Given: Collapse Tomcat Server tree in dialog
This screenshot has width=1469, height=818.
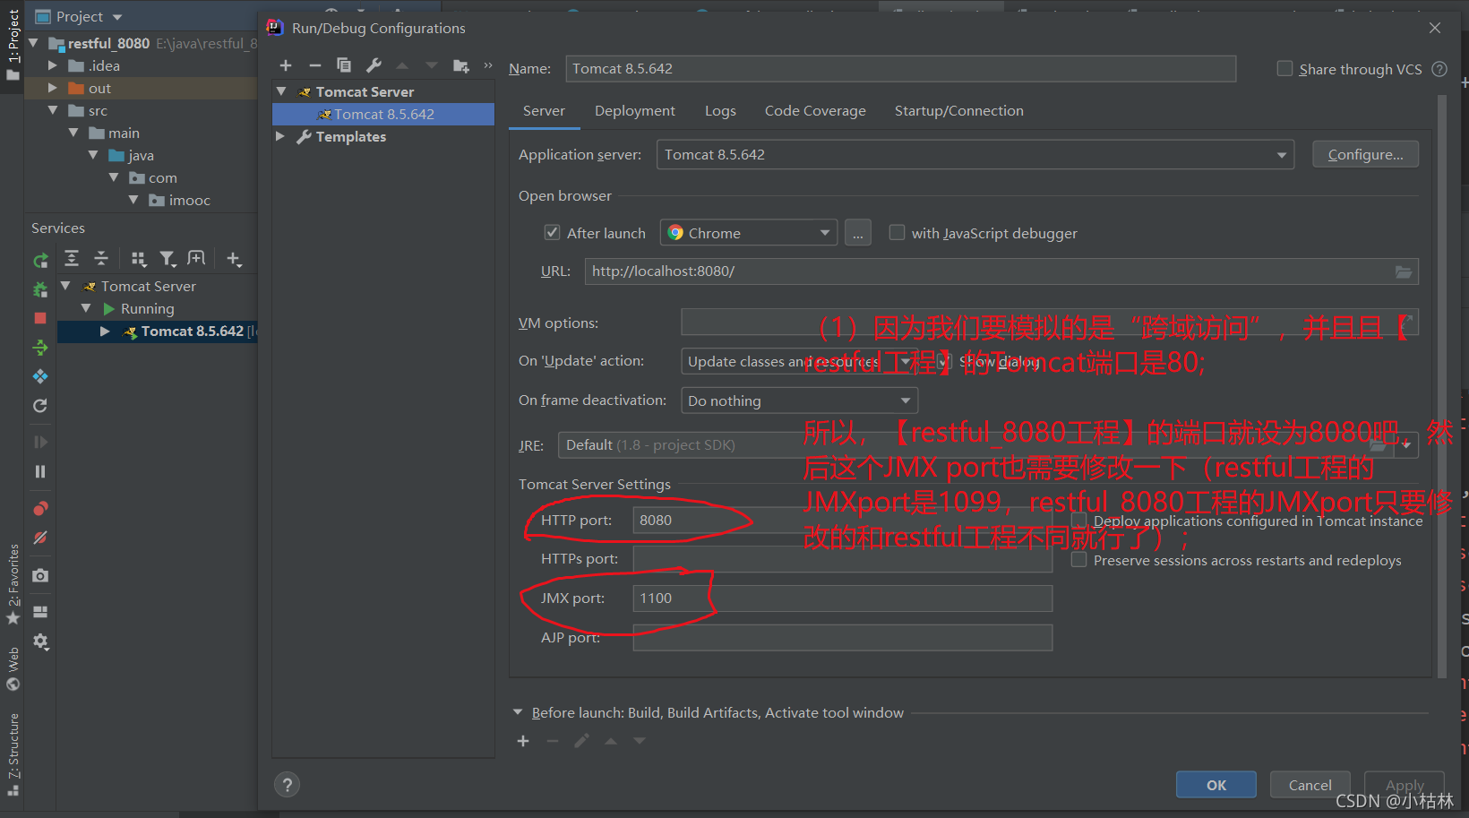Looking at the screenshot, I should [x=281, y=91].
